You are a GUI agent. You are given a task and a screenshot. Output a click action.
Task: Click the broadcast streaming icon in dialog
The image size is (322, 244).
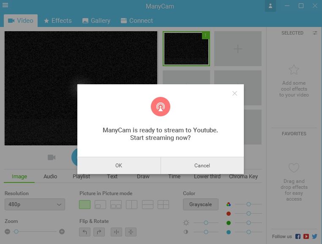click(161, 107)
